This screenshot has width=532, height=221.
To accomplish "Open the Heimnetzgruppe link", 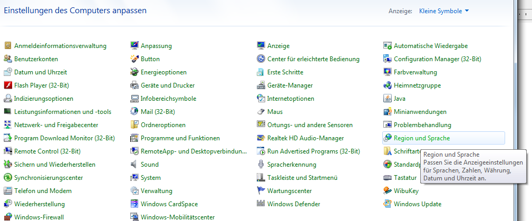I will [417, 85].
